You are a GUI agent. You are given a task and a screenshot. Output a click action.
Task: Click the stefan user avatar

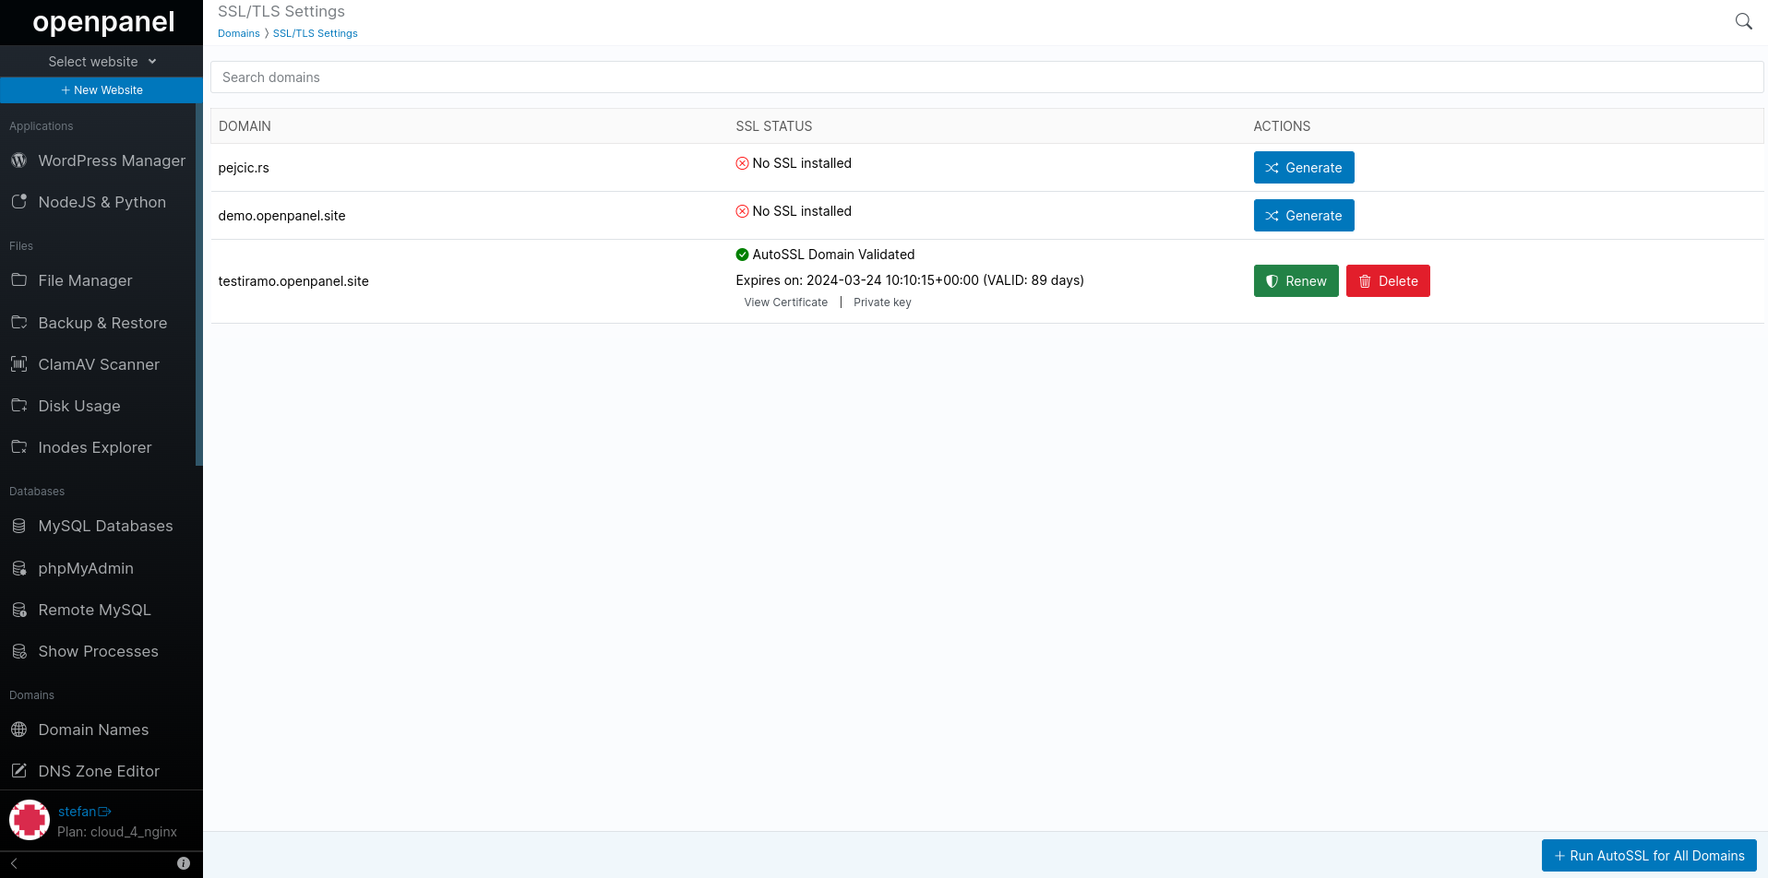[x=30, y=820]
